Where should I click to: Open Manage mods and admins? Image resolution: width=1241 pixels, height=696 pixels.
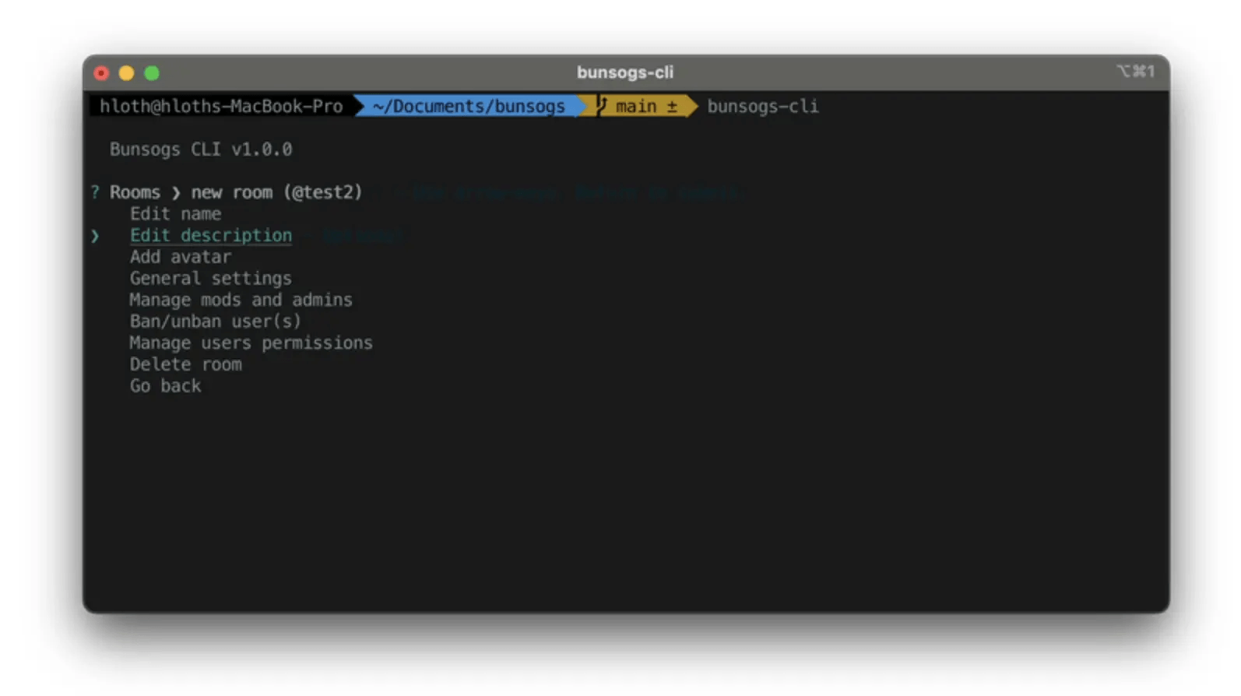click(241, 300)
